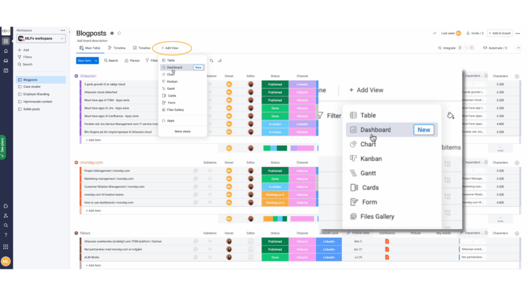
Task: Click Invite / 2 button
Action: coord(475,33)
